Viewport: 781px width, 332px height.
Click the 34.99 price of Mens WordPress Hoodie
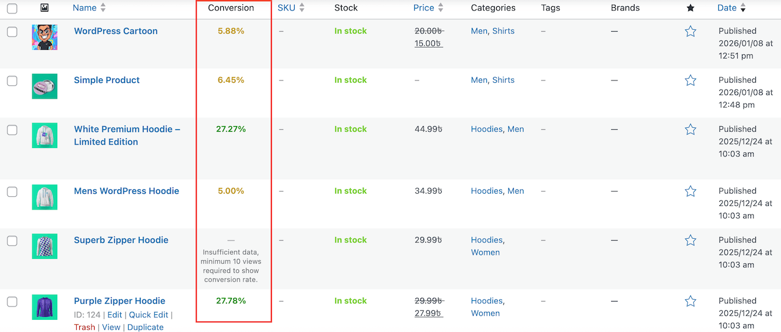(428, 191)
